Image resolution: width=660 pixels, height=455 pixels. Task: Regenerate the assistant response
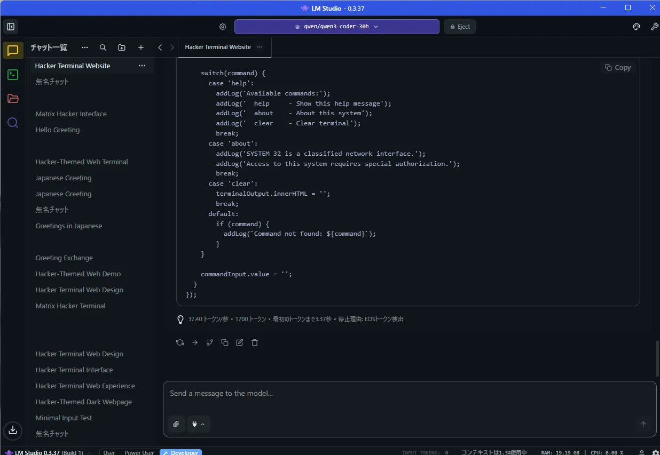(x=180, y=342)
